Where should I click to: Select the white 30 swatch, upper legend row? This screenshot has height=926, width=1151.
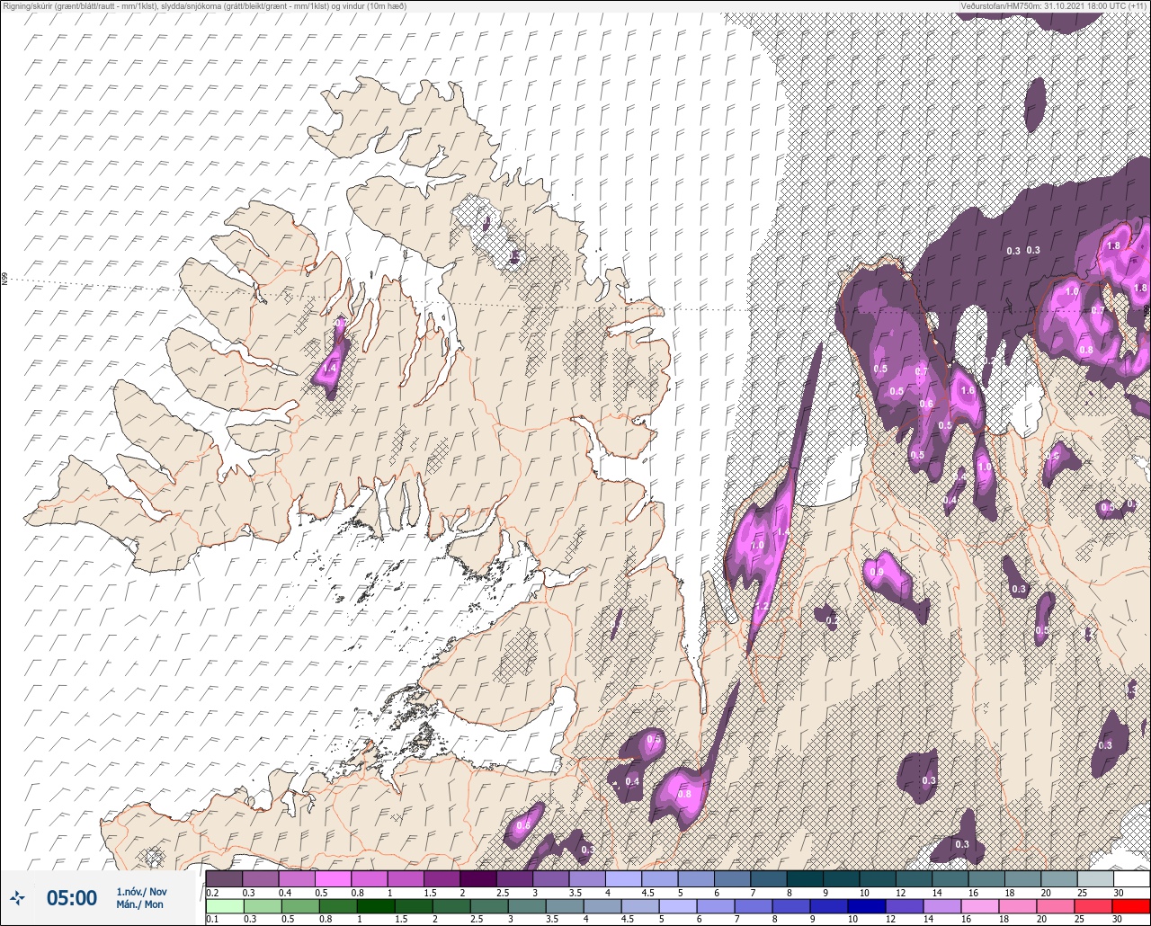1131,878
